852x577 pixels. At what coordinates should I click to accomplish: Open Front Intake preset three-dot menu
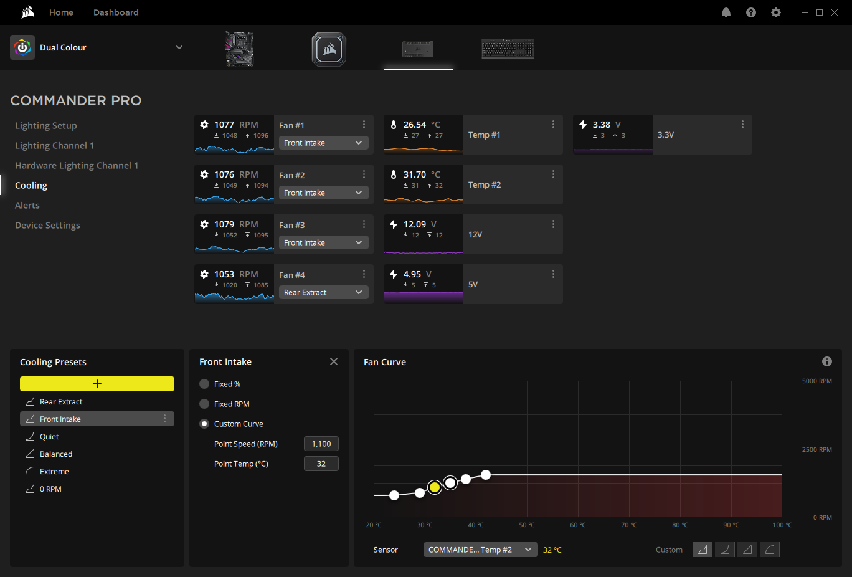pyautogui.click(x=164, y=419)
